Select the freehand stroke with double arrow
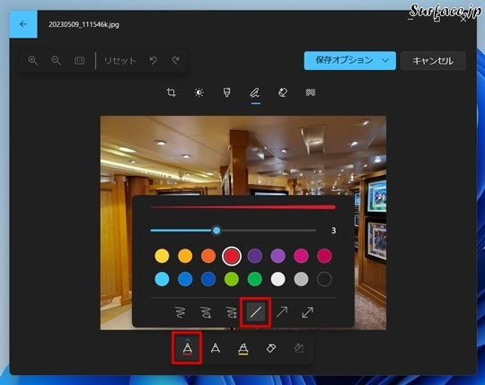 pos(231,312)
